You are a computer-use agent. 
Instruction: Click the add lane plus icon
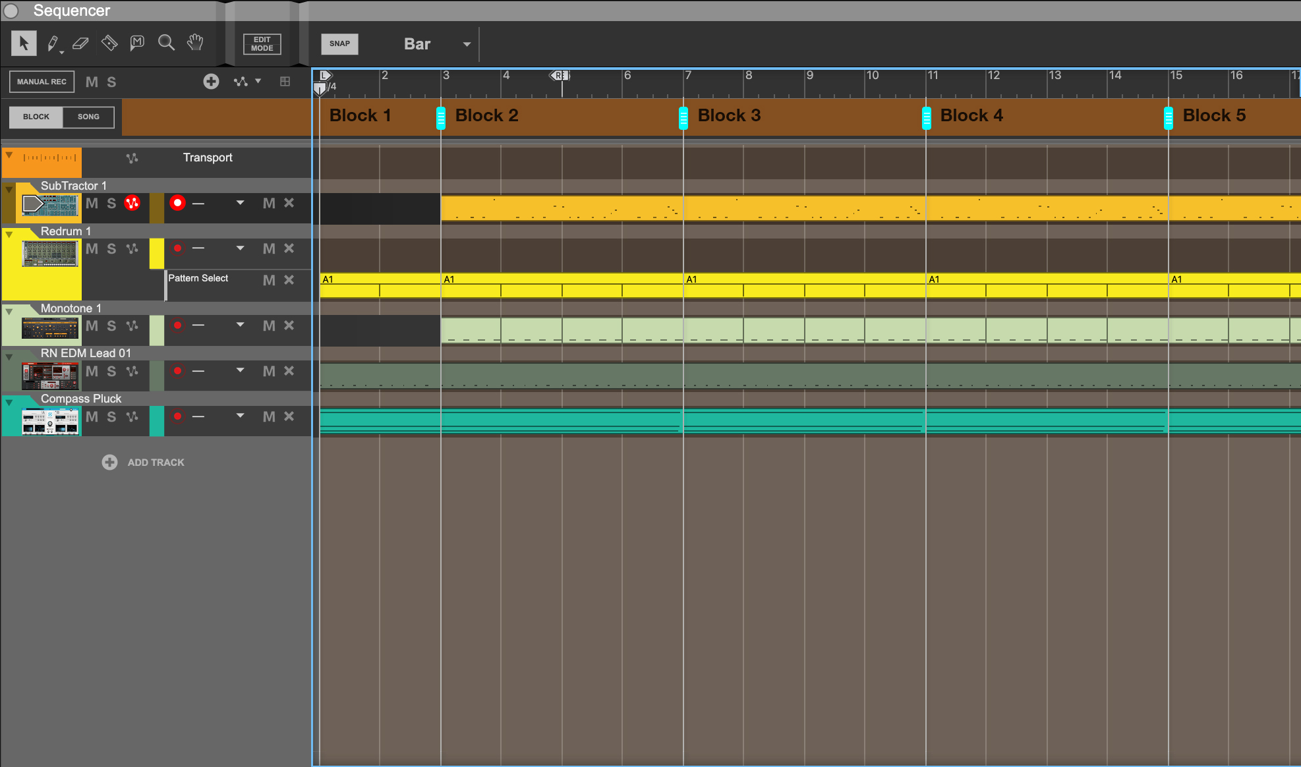[211, 81]
